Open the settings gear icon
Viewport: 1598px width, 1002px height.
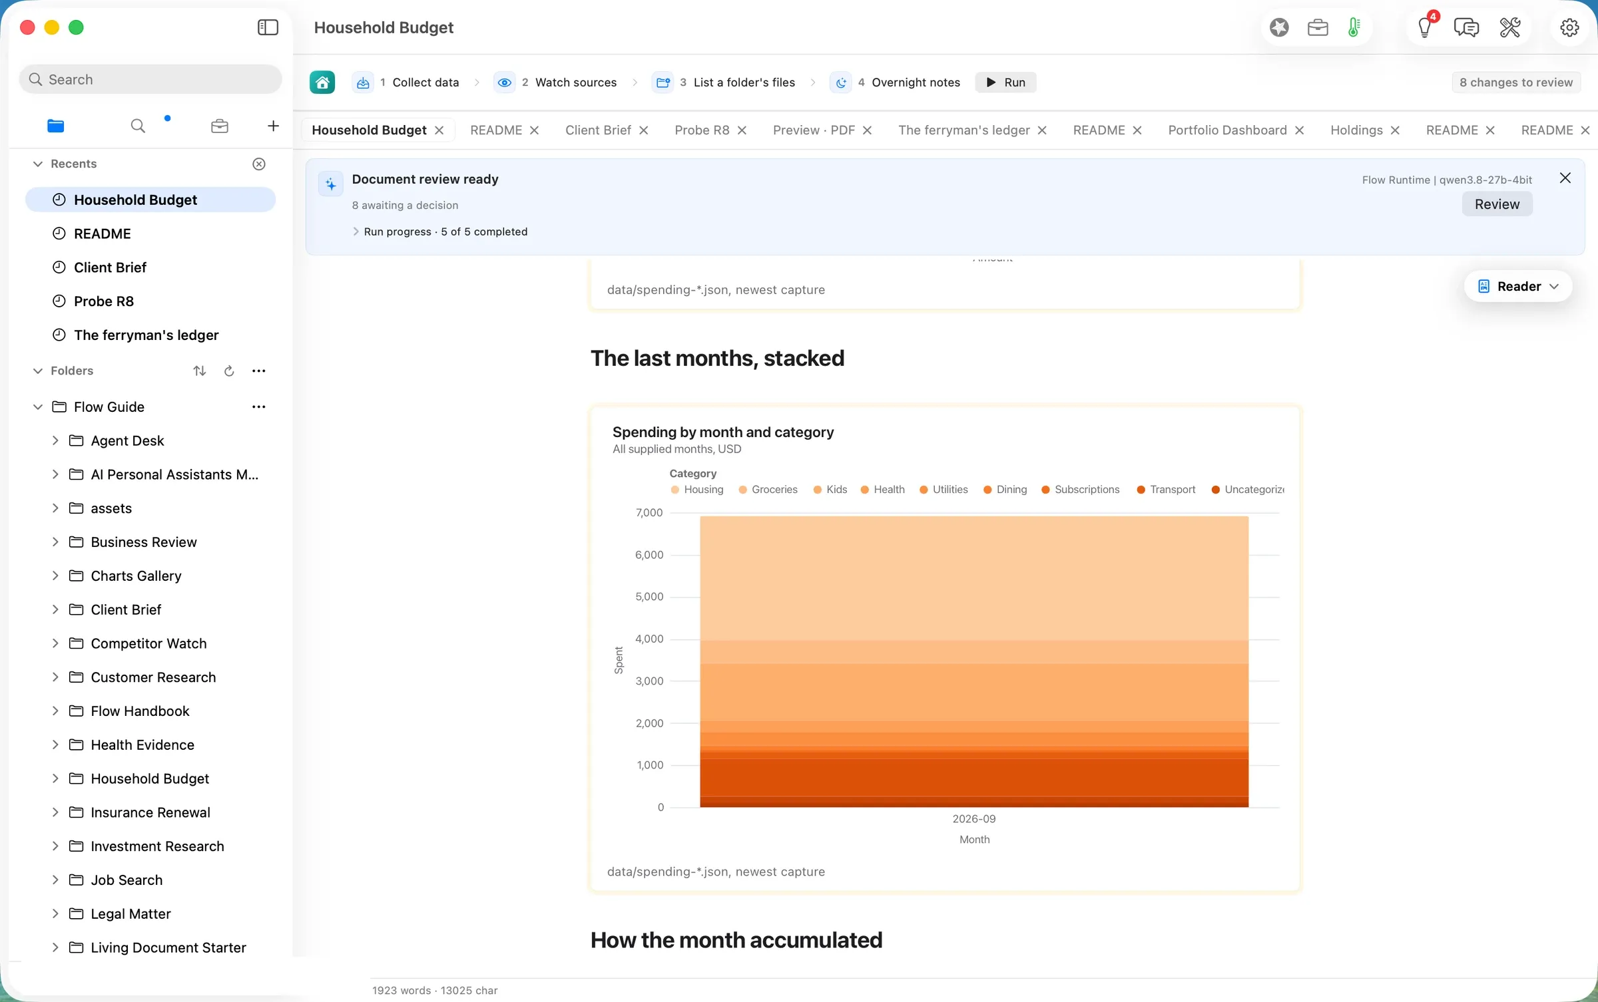[1569, 27]
